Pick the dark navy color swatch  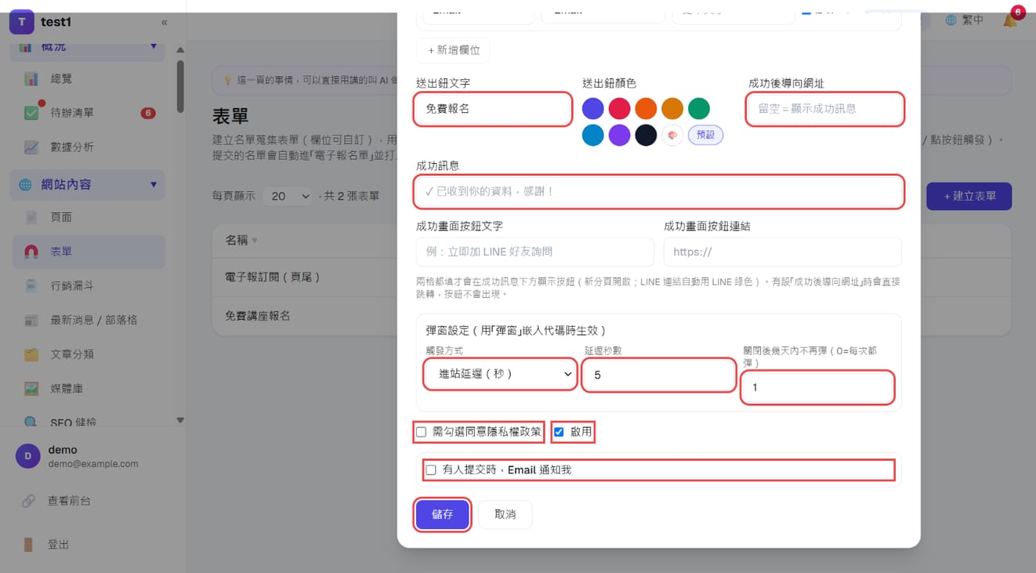pyautogui.click(x=646, y=135)
